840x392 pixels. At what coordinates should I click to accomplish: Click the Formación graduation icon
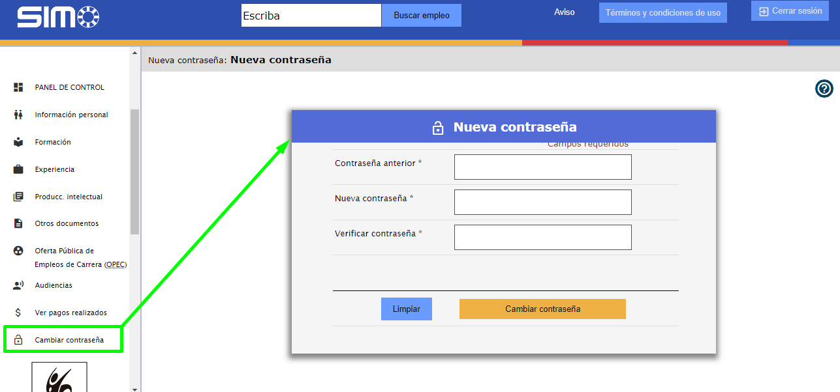click(x=18, y=142)
